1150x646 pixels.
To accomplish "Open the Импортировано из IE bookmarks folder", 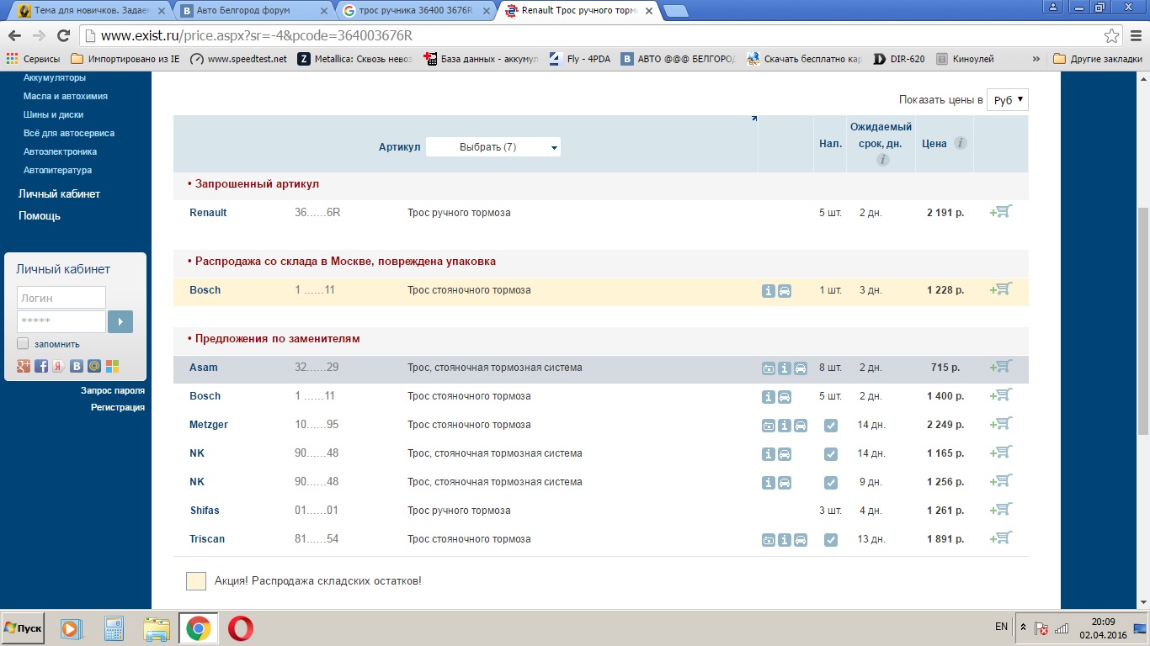I will (x=125, y=59).
